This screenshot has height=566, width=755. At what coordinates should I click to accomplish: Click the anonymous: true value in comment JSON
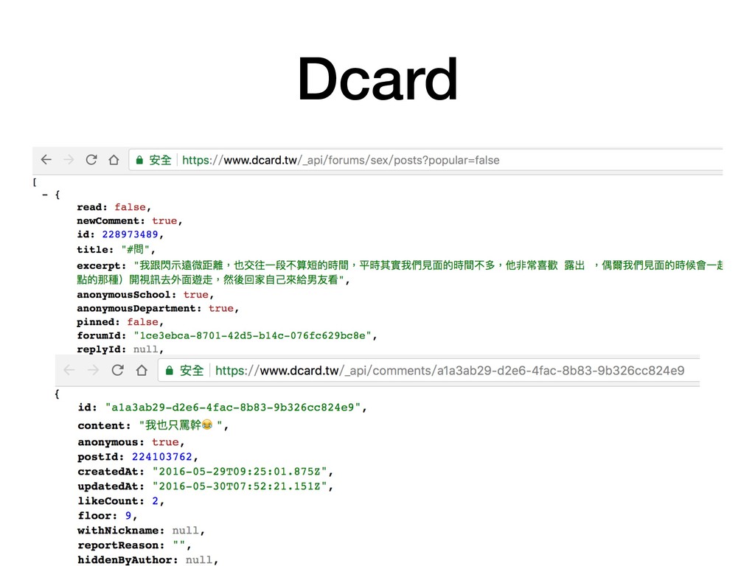pyautogui.click(x=165, y=442)
